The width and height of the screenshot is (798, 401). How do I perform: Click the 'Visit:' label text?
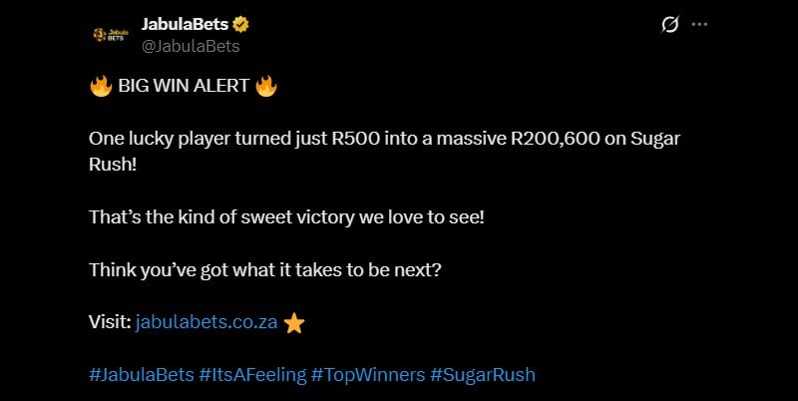pyautogui.click(x=110, y=323)
